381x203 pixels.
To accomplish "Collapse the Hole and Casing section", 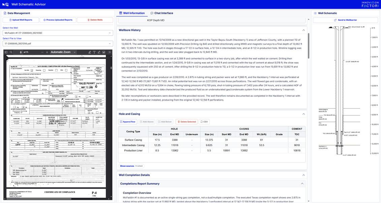I will pos(303,114).
